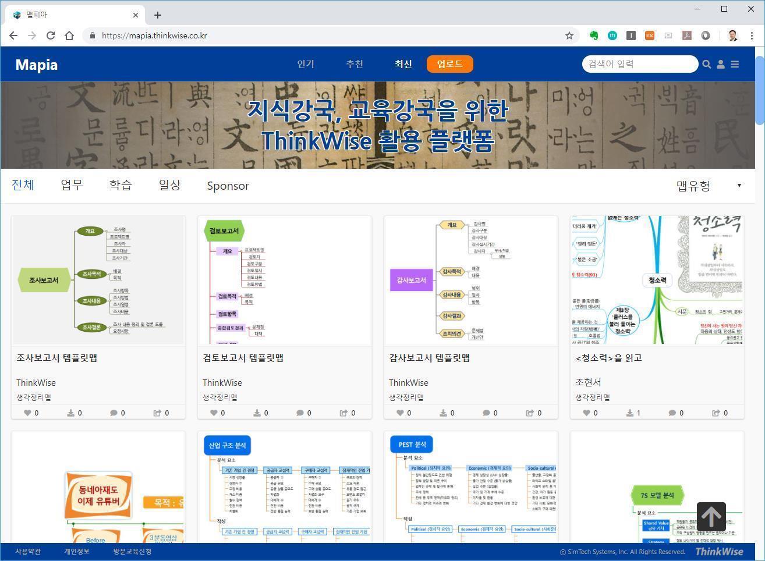This screenshot has width=765, height=561.
Task: Share the 검토보고서 템플릿맵 card
Action: click(343, 413)
